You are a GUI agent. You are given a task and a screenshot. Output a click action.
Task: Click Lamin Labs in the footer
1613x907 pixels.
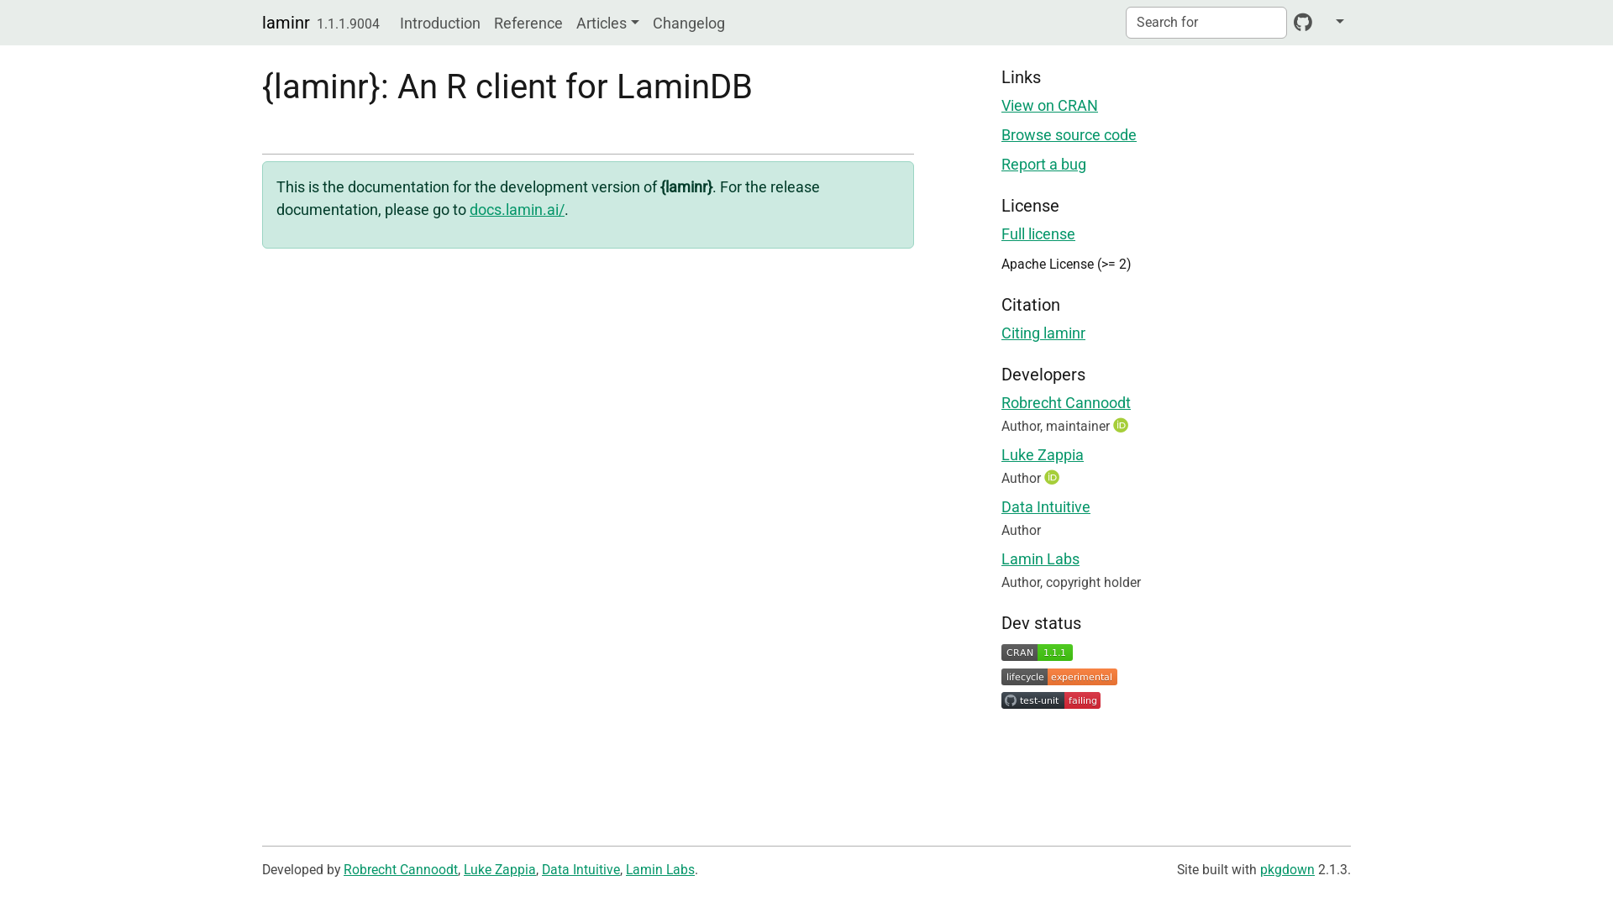pyautogui.click(x=660, y=870)
